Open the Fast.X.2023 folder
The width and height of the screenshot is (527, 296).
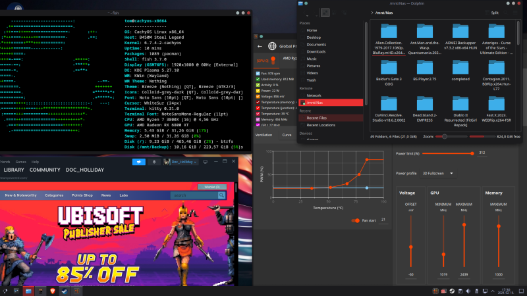[x=496, y=109]
